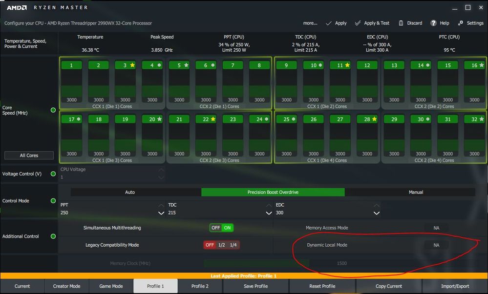Image resolution: width=488 pixels, height=294 pixels.
Task: Open Help via question mark icon
Action: [433, 23]
